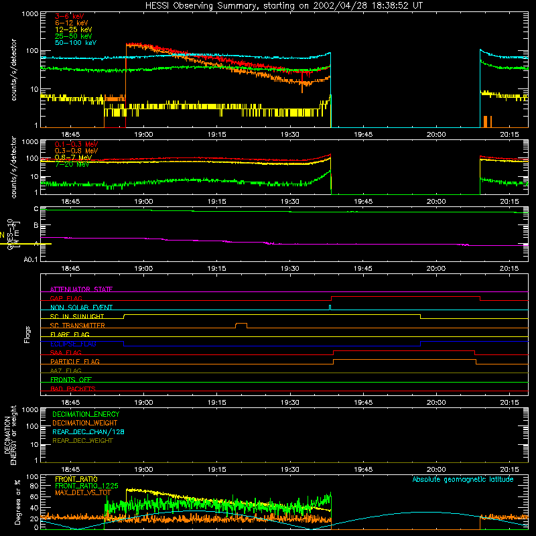Screen dimensions: 536x536
Task: Select the FLARE_FLAG label
Action: tap(70, 334)
